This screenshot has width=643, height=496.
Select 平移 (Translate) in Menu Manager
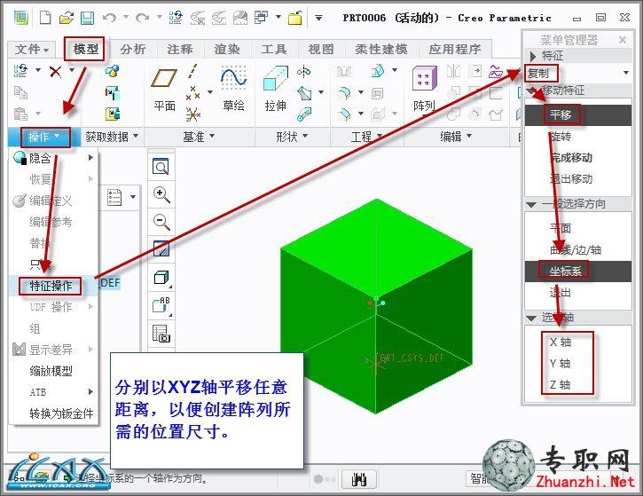coord(577,114)
